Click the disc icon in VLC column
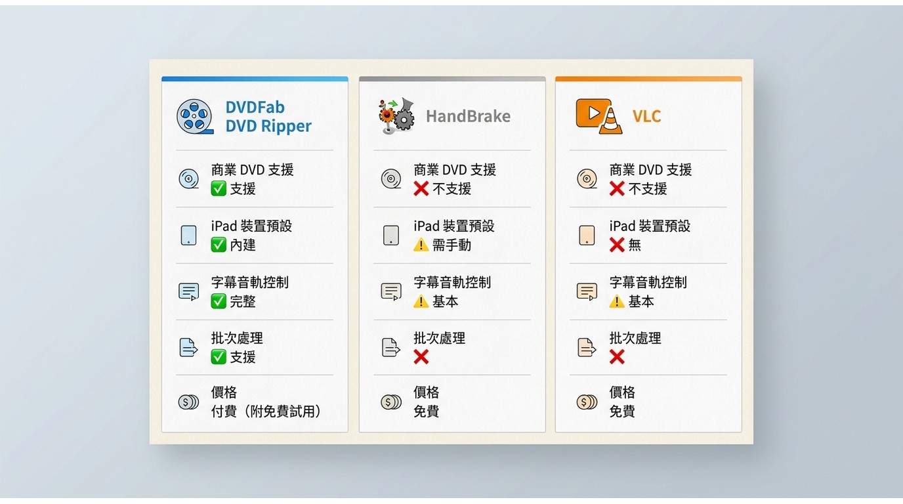Viewport: 903px width, 504px height. (x=587, y=178)
